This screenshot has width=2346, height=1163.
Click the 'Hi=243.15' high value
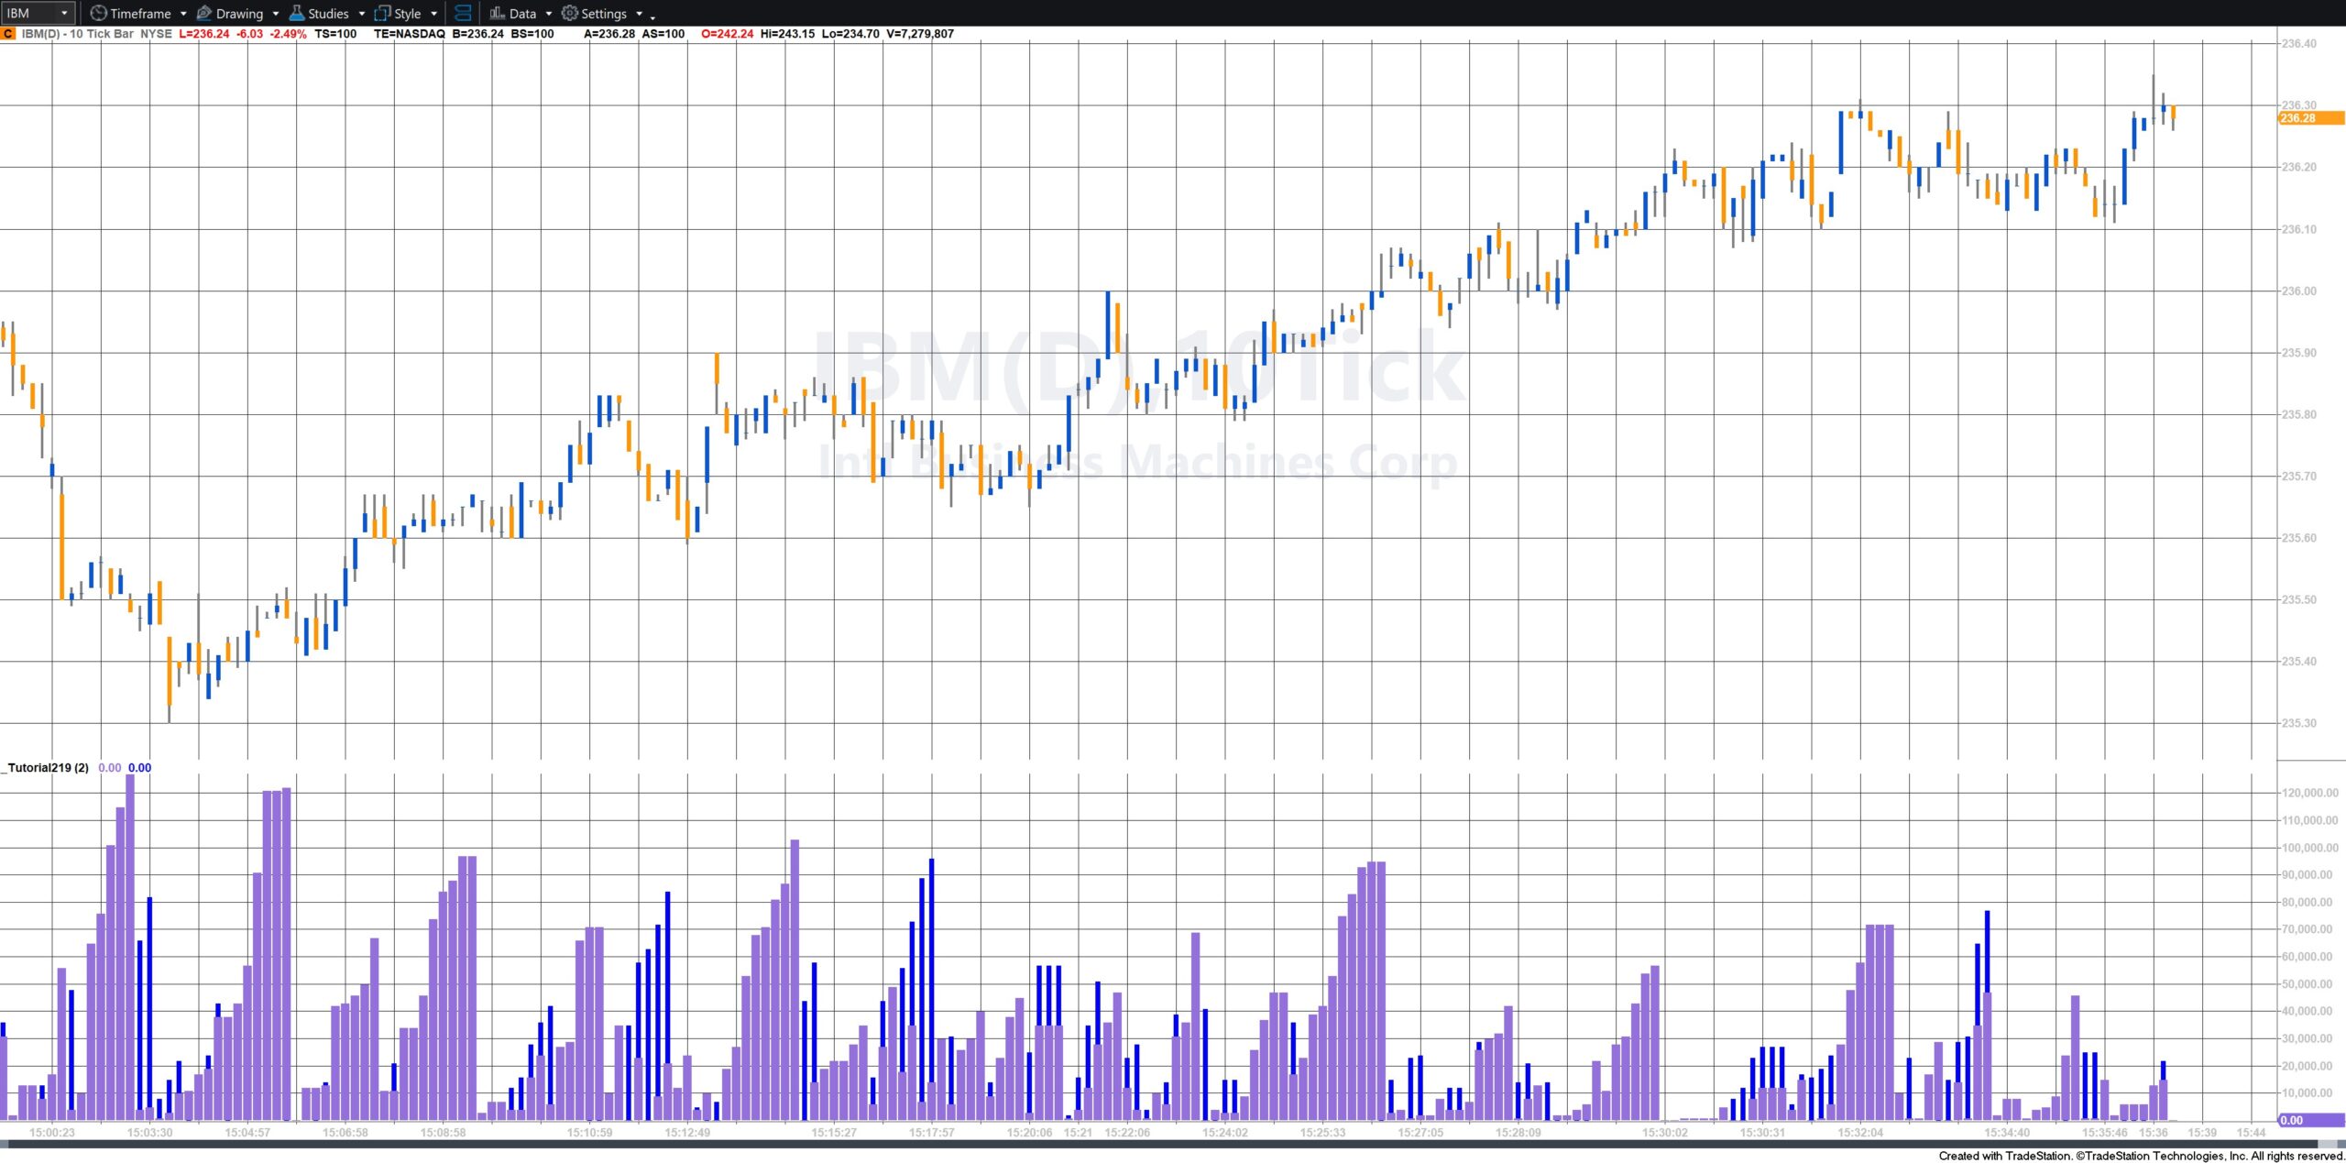click(x=787, y=34)
